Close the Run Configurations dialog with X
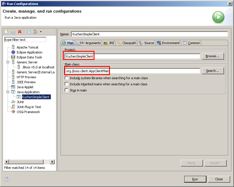The image size is (234, 187). [x=230, y=4]
